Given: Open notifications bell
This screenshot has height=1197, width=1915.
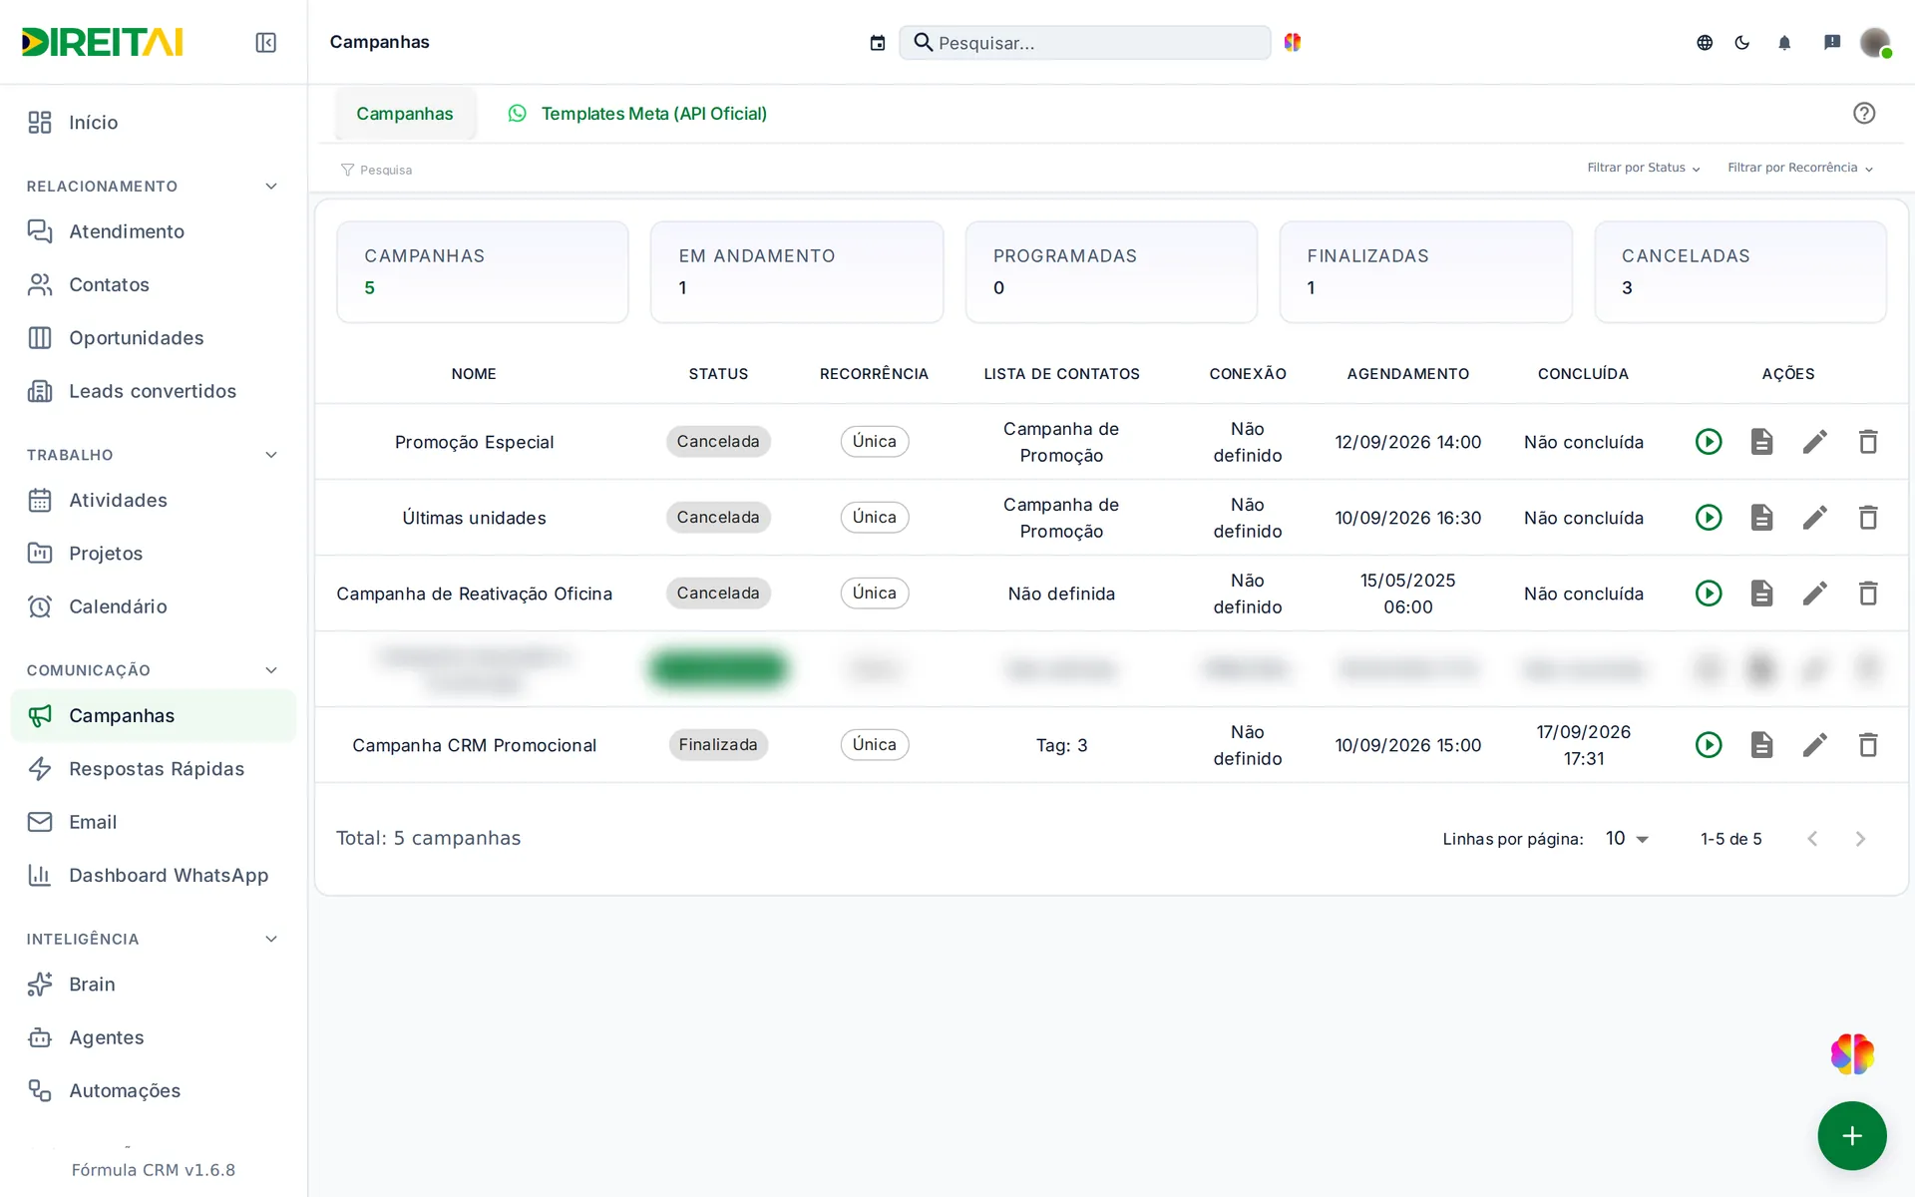Looking at the screenshot, I should pyautogui.click(x=1784, y=42).
